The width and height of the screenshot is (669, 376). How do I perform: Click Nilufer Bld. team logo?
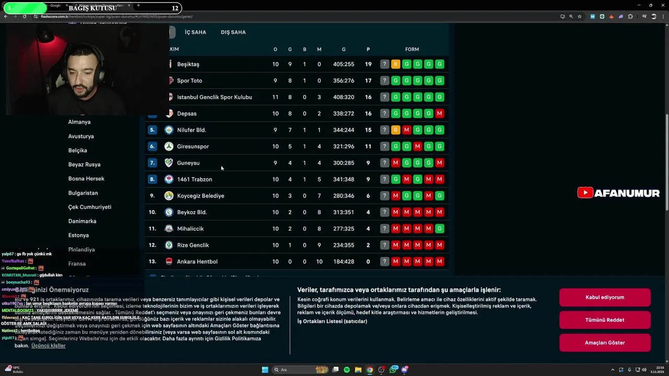tap(169, 130)
